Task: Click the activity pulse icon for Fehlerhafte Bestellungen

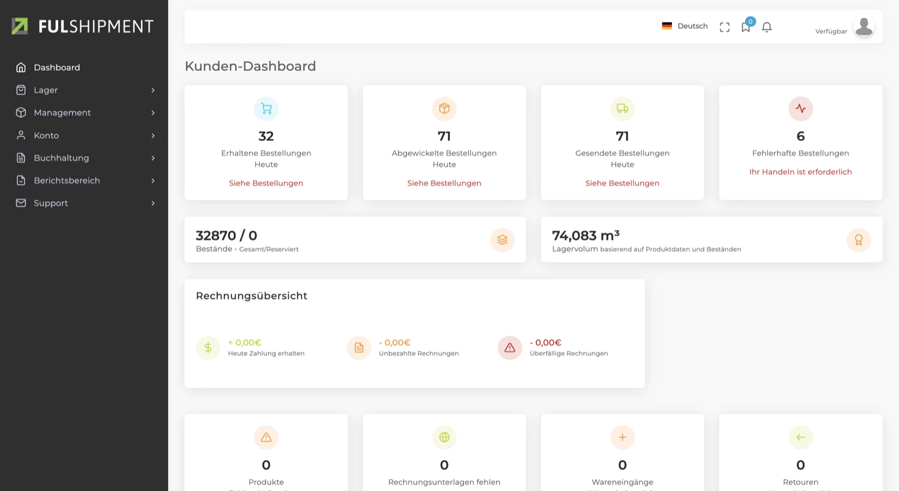Action: tap(801, 109)
